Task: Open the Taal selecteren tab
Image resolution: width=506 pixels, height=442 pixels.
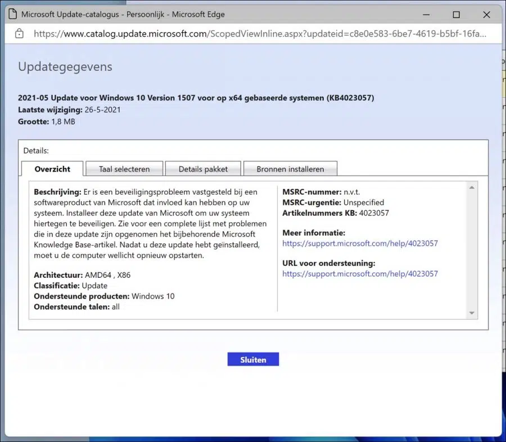Action: [124, 169]
